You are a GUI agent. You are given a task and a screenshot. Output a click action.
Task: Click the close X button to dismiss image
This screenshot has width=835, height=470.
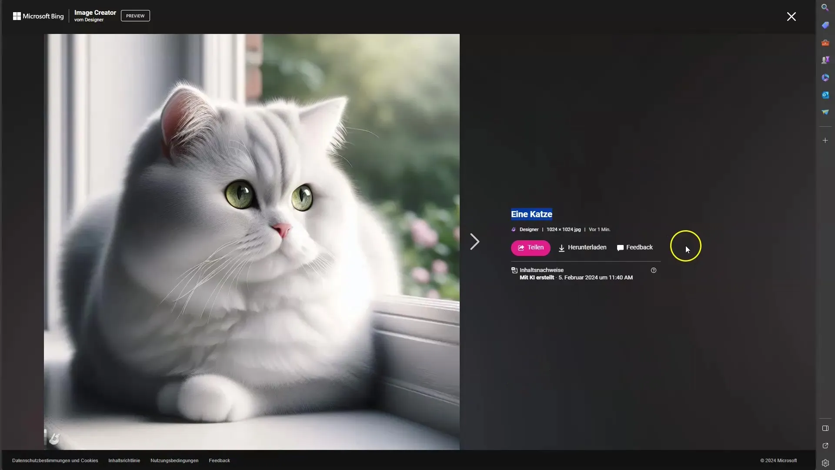(791, 16)
